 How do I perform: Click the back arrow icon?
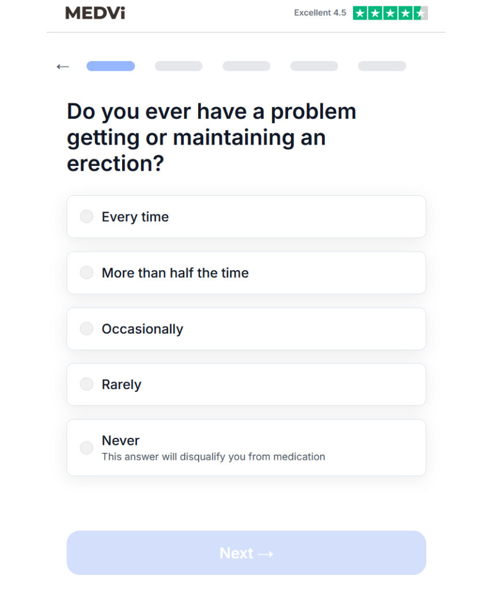(63, 67)
